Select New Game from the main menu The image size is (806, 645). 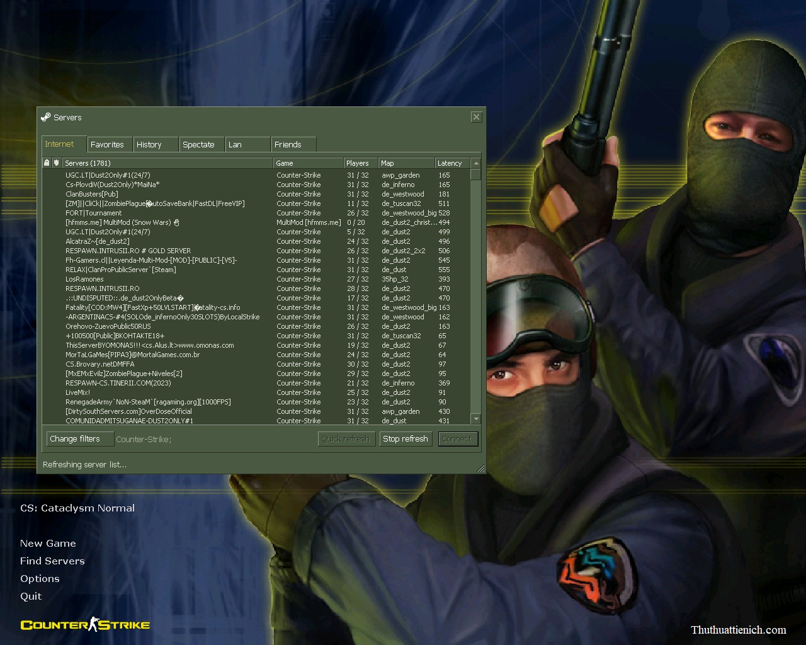click(x=48, y=543)
